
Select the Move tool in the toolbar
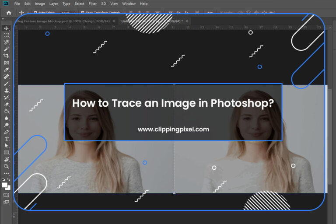click(6, 28)
